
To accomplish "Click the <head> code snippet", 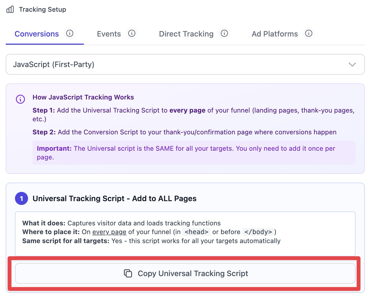I will click(x=196, y=232).
